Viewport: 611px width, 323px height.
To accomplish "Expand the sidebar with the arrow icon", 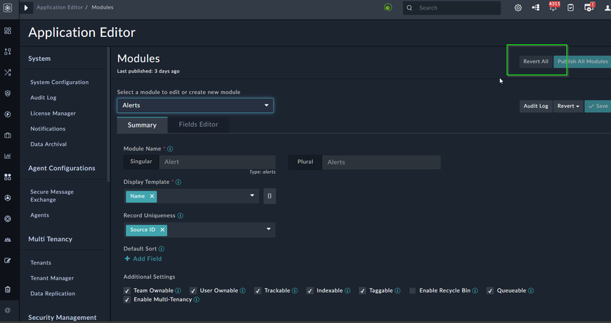I will (27, 8).
